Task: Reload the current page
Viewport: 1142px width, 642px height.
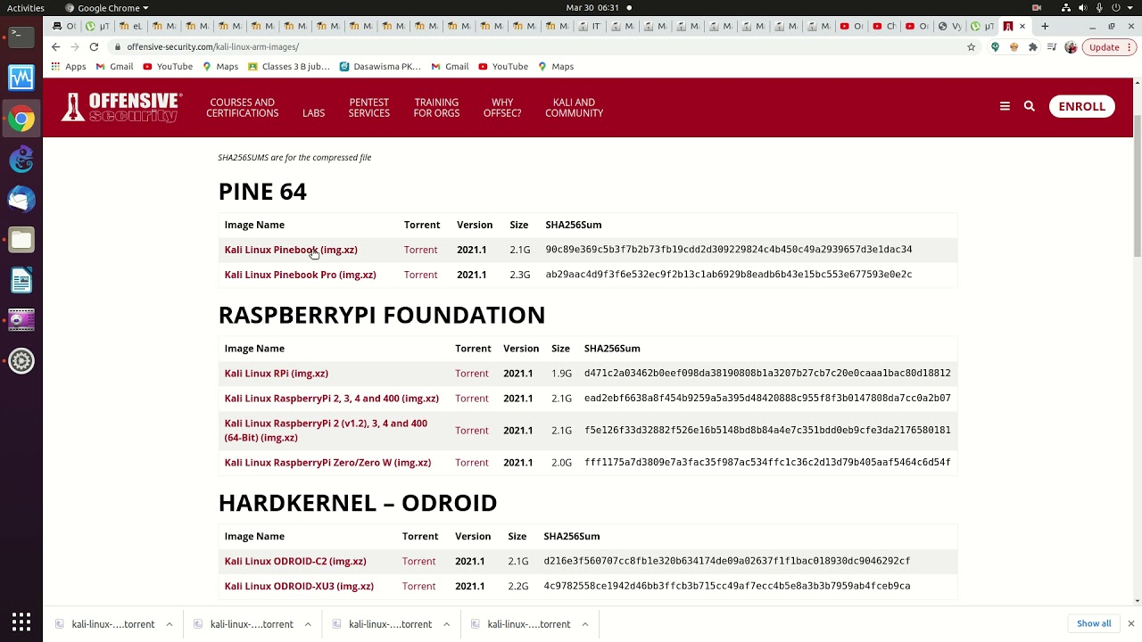Action: 94,47
